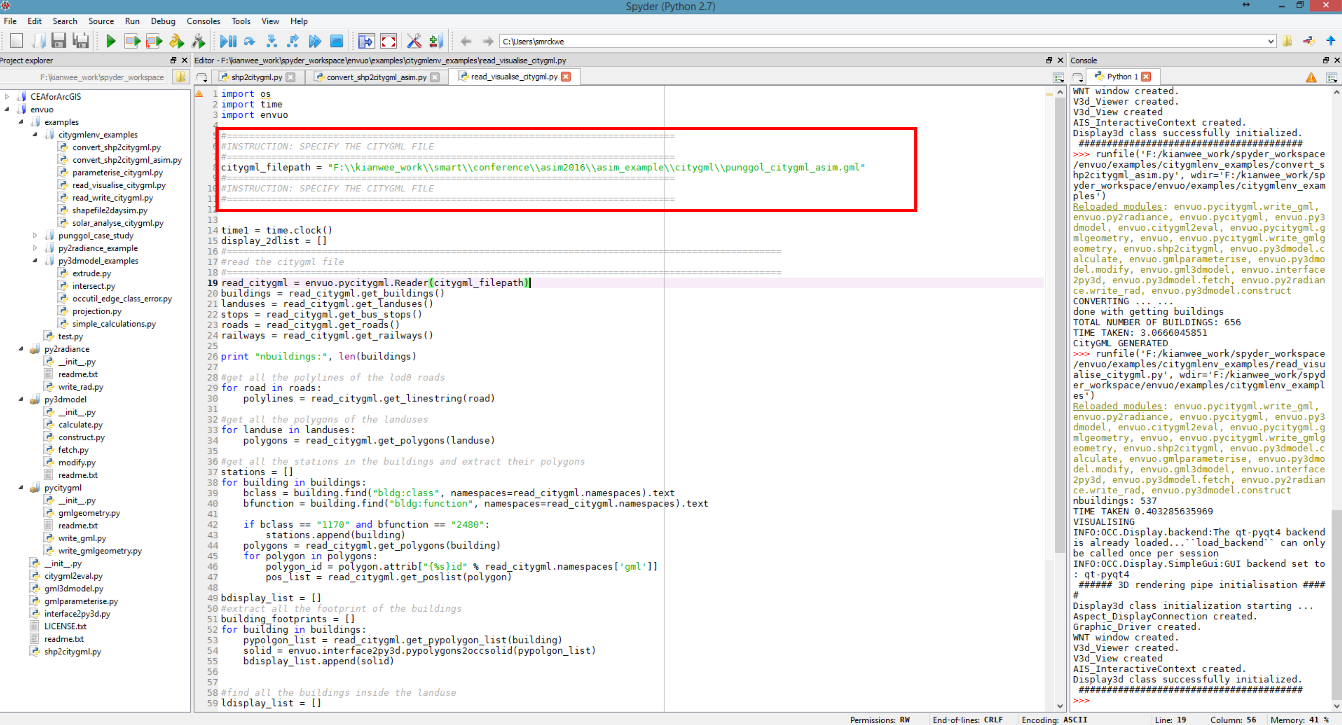The width and height of the screenshot is (1342, 725).
Task: Click the console warning triangle icon
Action: point(1311,77)
